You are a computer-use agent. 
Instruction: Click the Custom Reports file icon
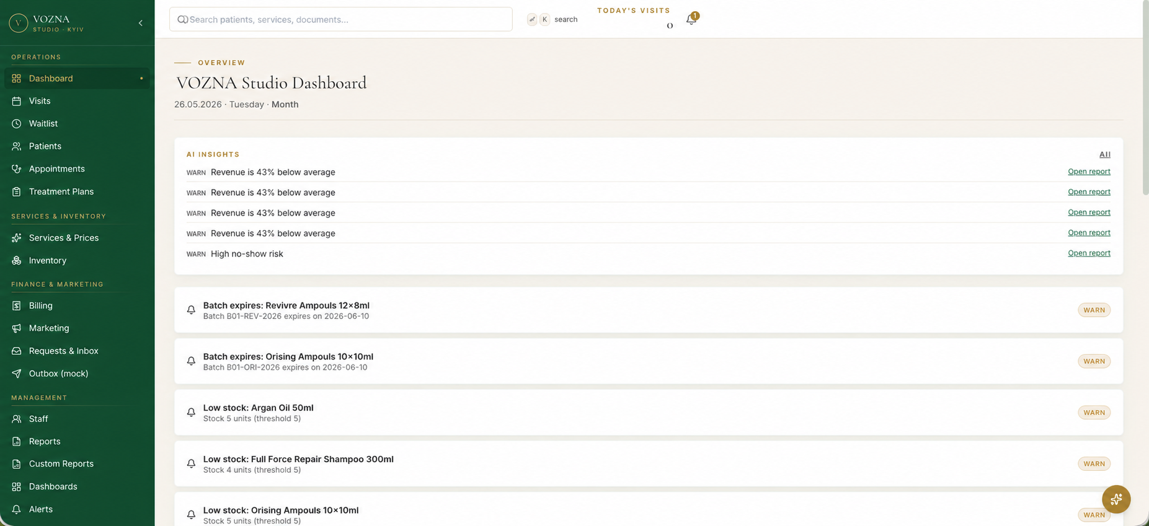coord(16,464)
